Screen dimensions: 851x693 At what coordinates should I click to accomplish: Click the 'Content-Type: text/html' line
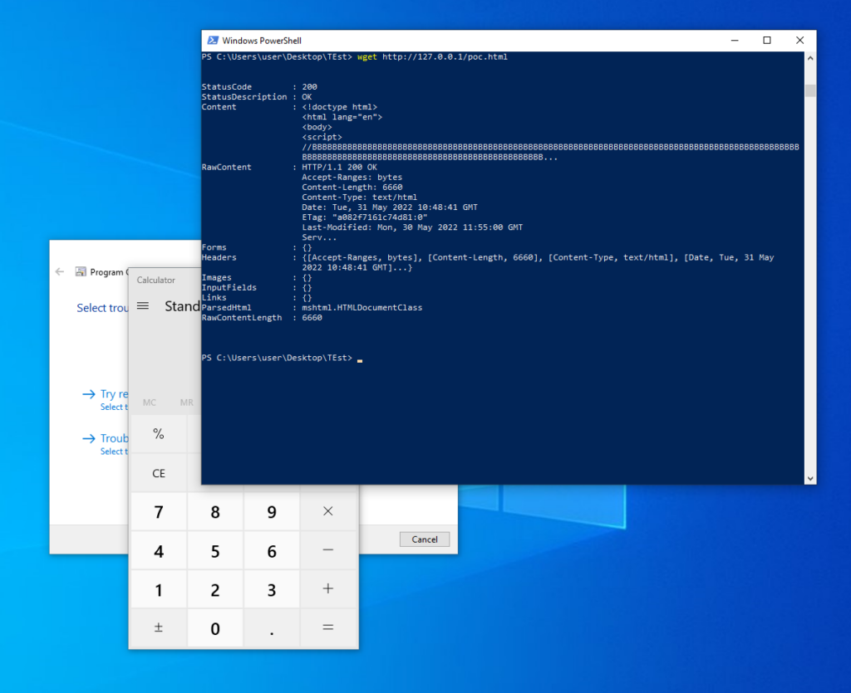(x=359, y=198)
